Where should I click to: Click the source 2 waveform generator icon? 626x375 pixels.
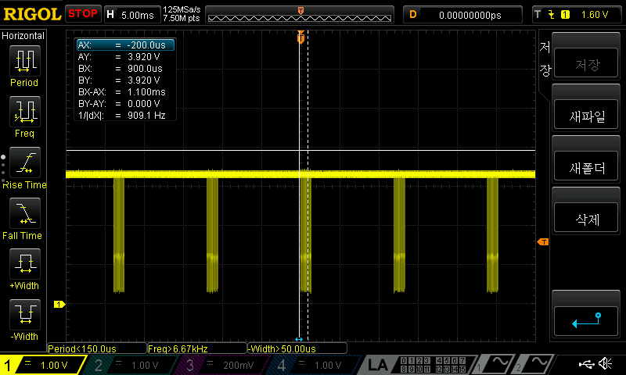(x=534, y=364)
